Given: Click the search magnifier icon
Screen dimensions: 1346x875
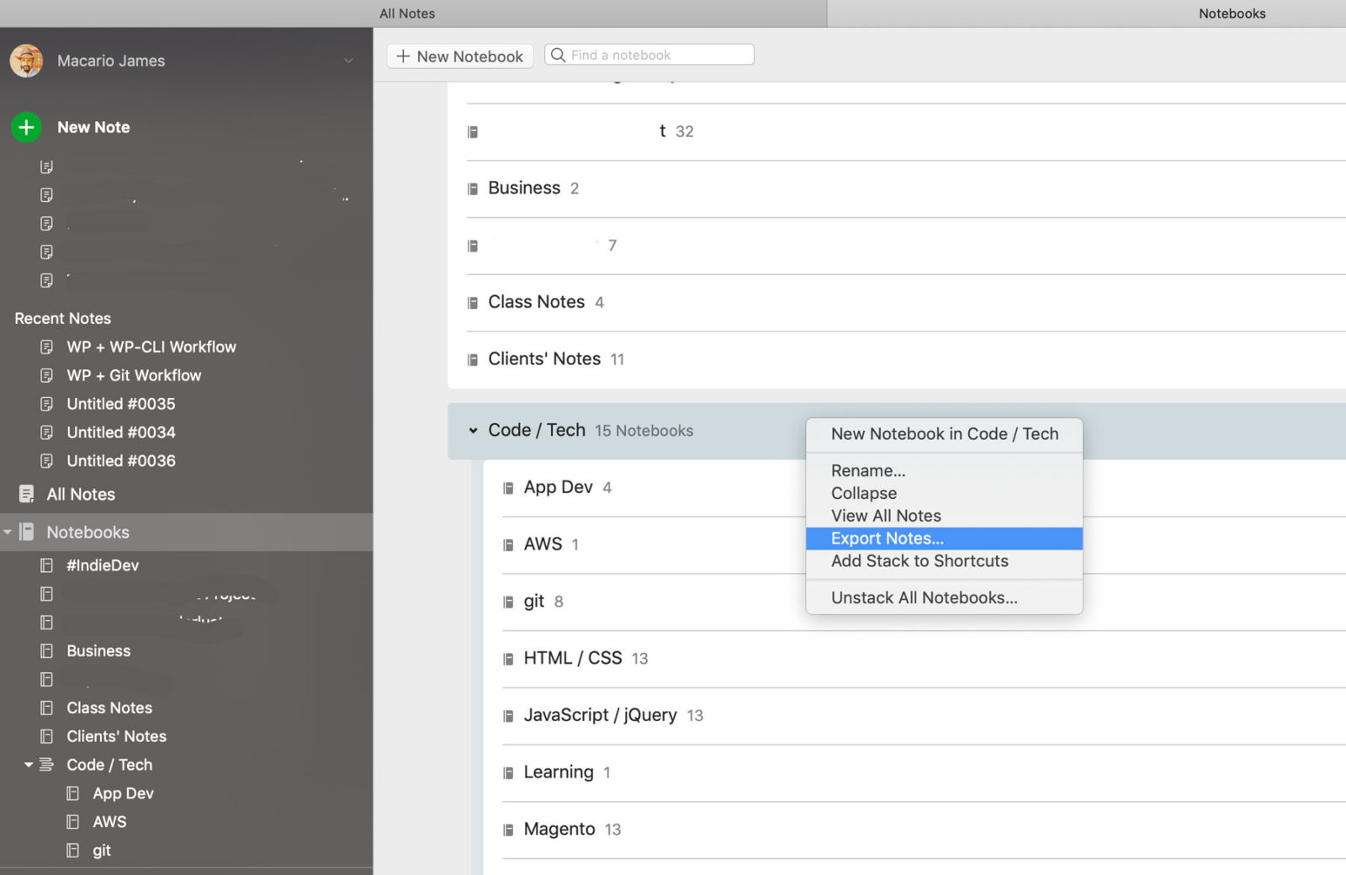Looking at the screenshot, I should pyautogui.click(x=558, y=55).
